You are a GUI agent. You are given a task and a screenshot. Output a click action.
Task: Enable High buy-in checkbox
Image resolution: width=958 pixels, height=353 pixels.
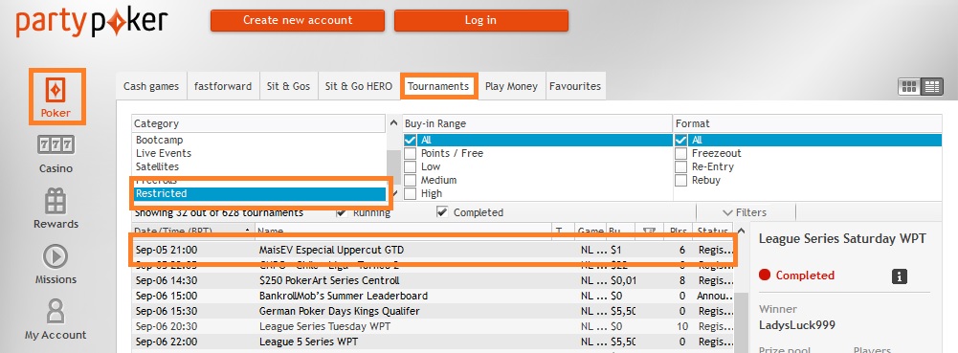click(410, 194)
